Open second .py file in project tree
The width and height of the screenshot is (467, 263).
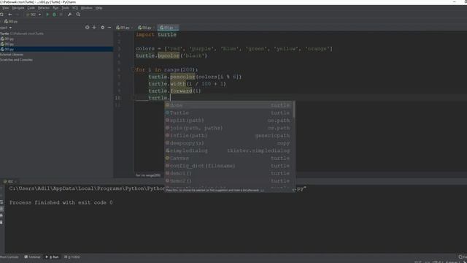pyautogui.click(x=7, y=44)
